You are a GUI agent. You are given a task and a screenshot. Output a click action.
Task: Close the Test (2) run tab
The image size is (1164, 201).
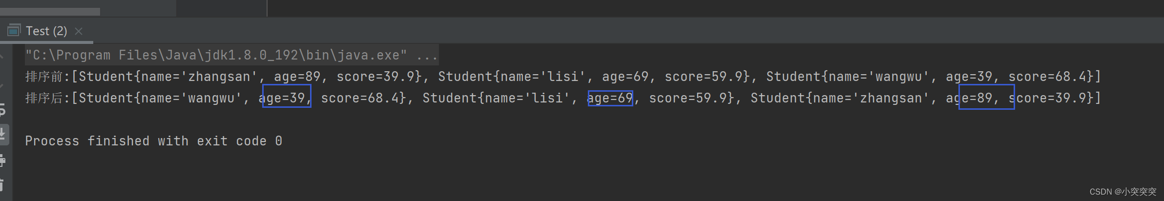click(x=78, y=31)
